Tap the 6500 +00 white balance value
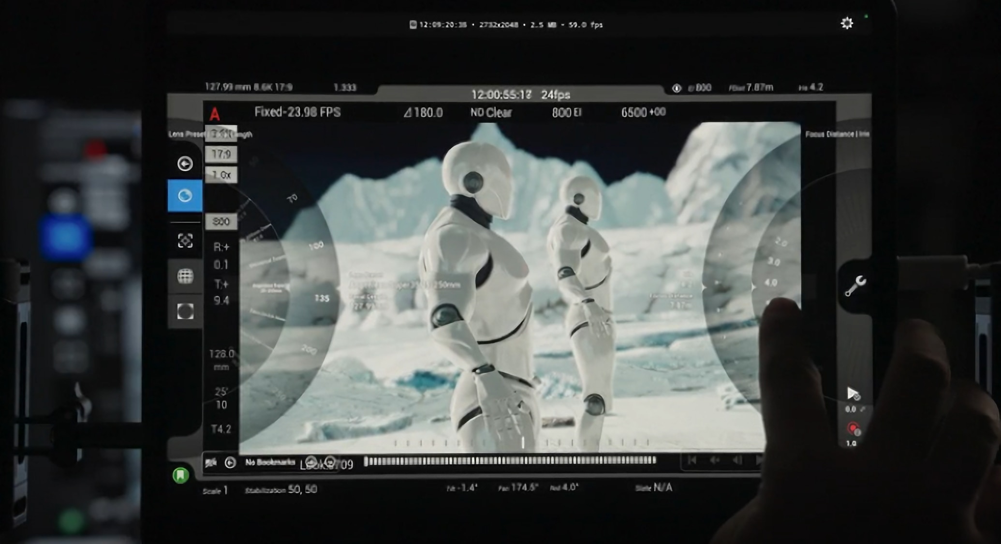Image resolution: width=1001 pixels, height=544 pixels. pos(643,112)
